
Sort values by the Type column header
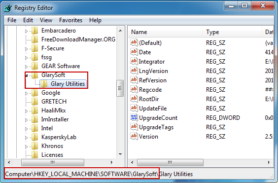click(232, 32)
